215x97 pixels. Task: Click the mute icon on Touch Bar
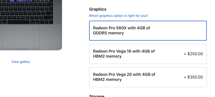[x=44, y=1]
